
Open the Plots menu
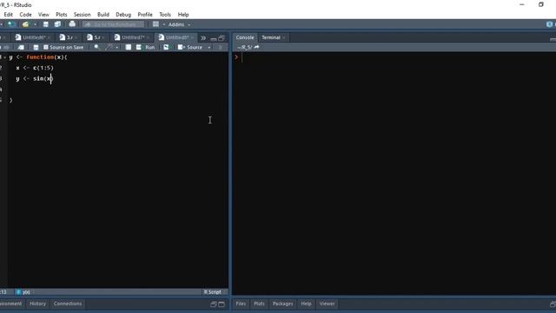pos(62,15)
